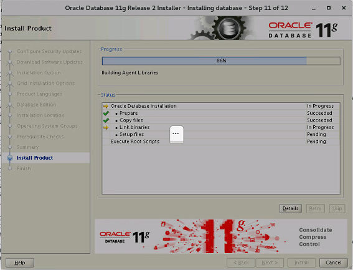This screenshot has height=270, width=353.
Task: Select the Grid Installation Options step
Action: point(45,84)
